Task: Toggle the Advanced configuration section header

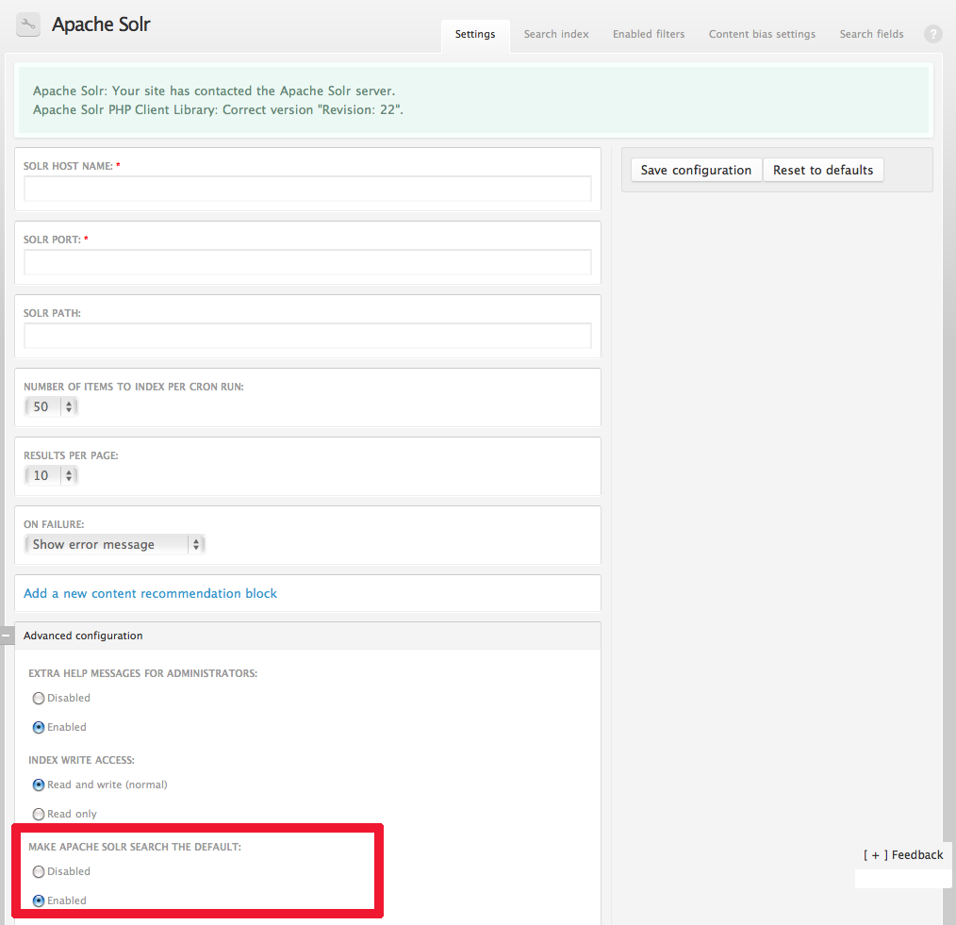Action: click(x=307, y=636)
